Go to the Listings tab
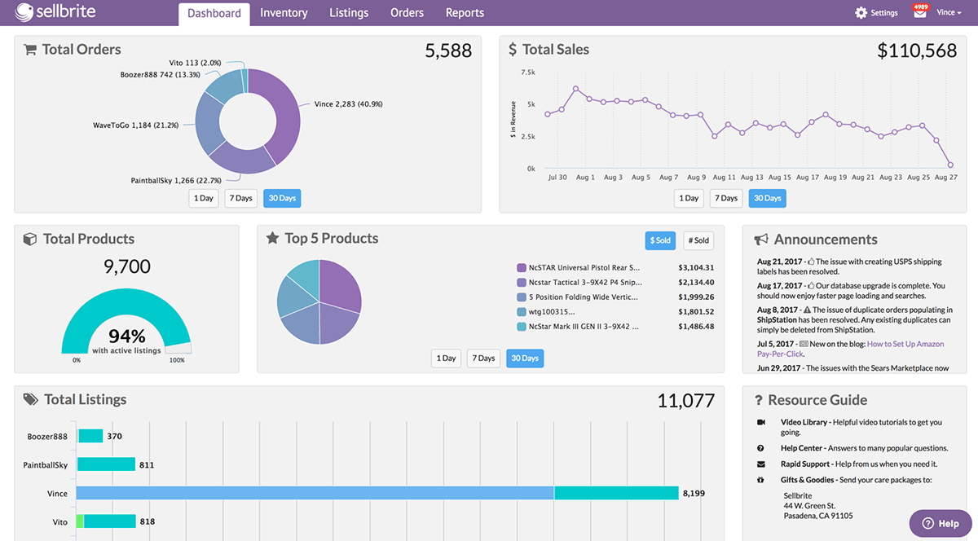The height and width of the screenshot is (541, 978). coord(349,13)
